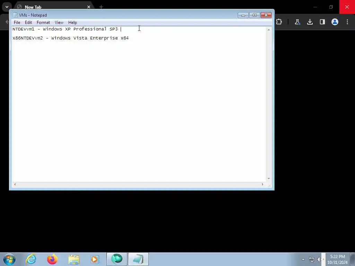
Task: Add a new browser tab
Action: [101, 7]
